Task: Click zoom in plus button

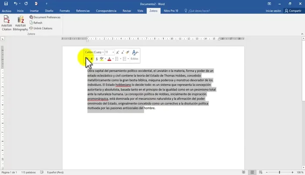Action: click(292, 172)
